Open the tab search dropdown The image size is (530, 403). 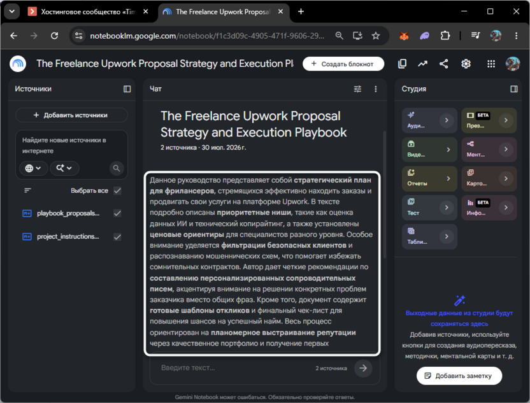coord(12,11)
